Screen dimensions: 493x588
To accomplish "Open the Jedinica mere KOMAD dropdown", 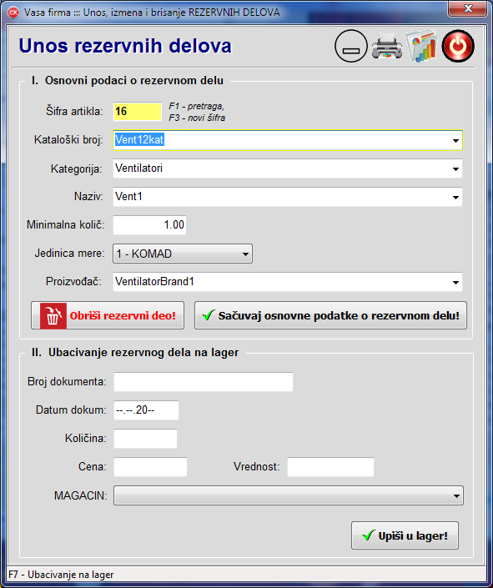I will 183,254.
